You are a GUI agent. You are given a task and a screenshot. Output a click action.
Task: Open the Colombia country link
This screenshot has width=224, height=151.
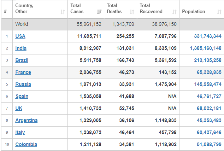coord(26,144)
